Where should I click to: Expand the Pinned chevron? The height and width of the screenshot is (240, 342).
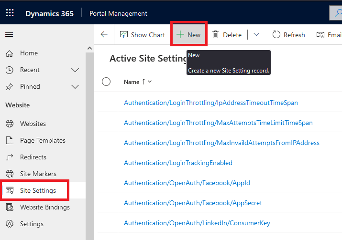(x=75, y=87)
